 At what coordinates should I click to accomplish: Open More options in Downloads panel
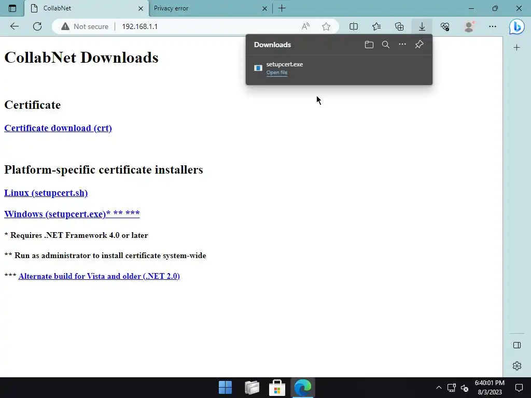click(402, 45)
